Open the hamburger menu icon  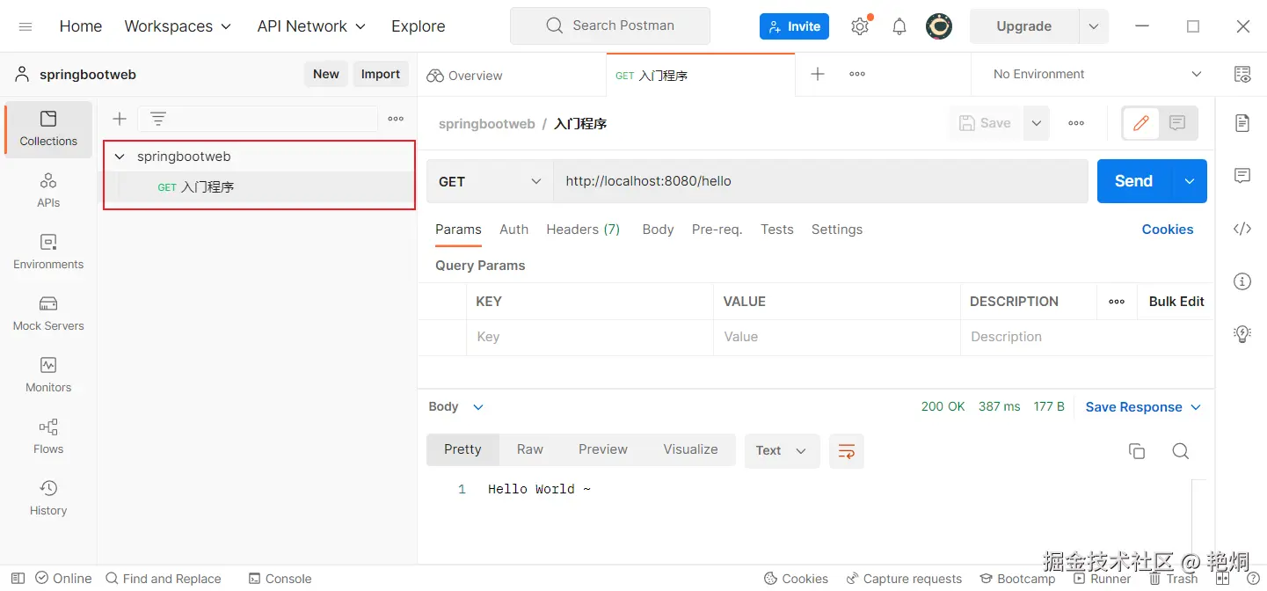click(x=25, y=26)
